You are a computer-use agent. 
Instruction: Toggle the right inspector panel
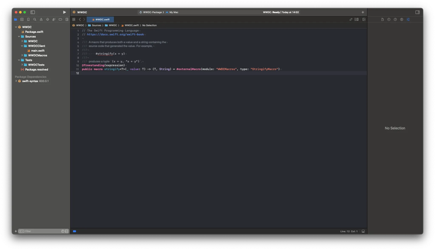pos(417,12)
